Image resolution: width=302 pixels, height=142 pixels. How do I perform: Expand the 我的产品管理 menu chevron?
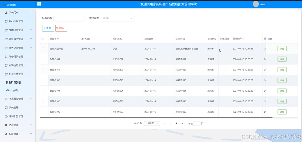click(31, 21)
